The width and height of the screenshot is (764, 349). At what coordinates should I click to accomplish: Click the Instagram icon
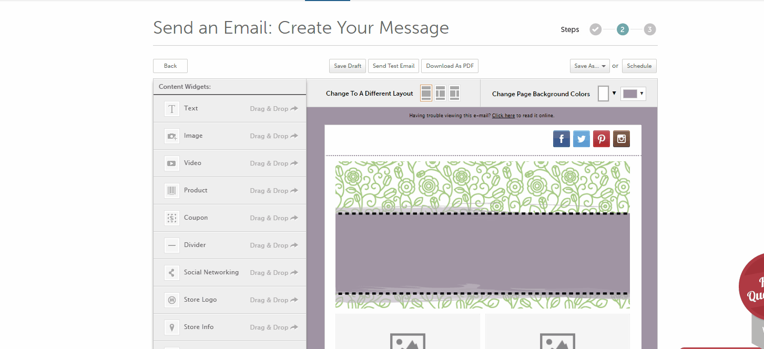(622, 139)
